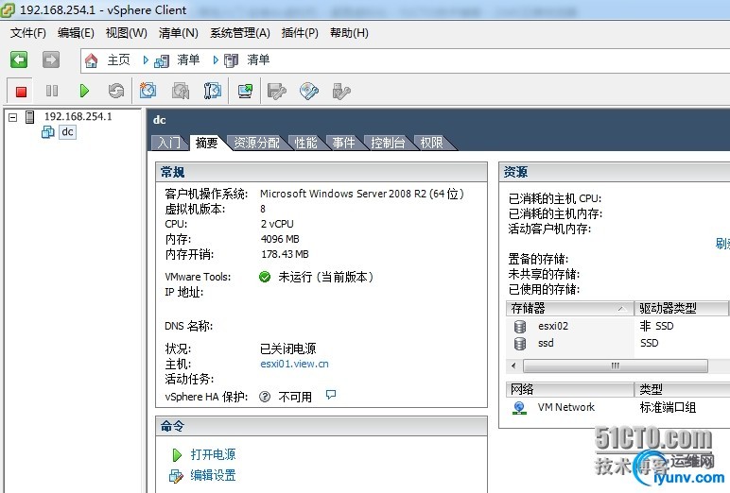The width and height of the screenshot is (730, 493).
Task: Click the VM Network icon
Action: pyautogui.click(x=519, y=408)
